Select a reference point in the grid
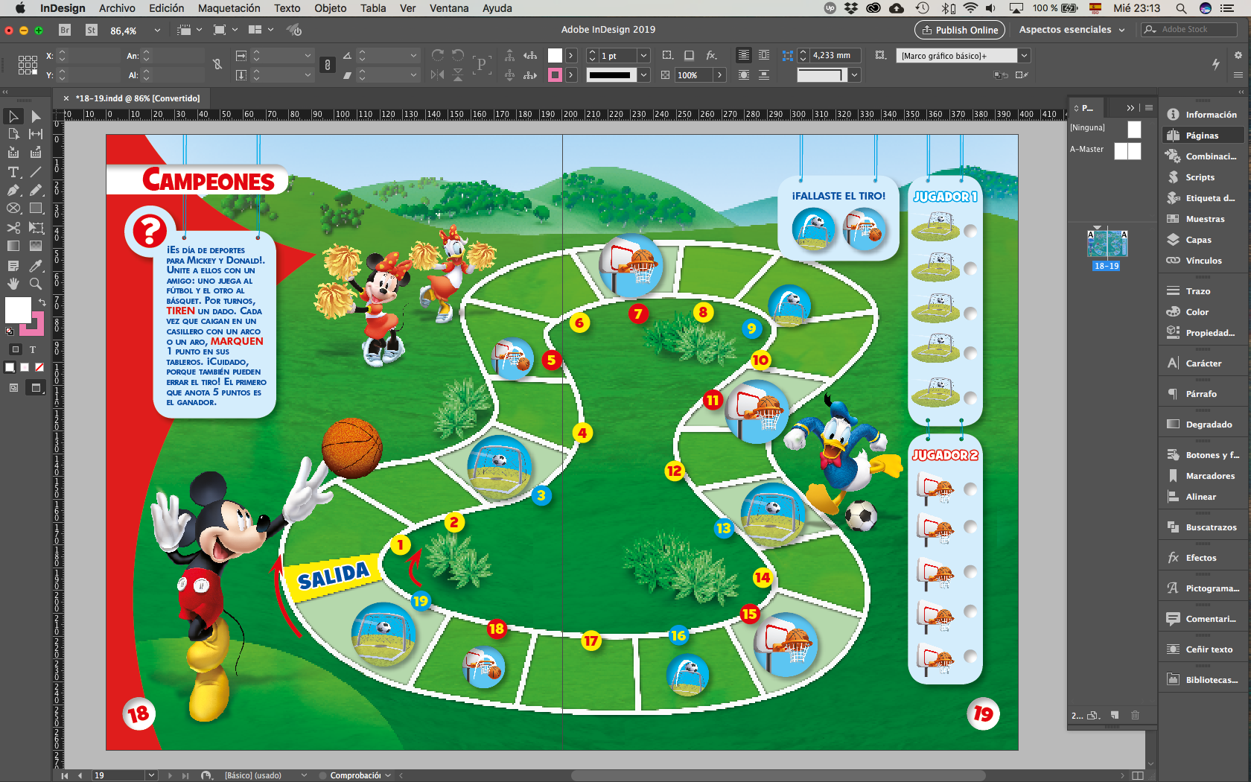 [28, 65]
